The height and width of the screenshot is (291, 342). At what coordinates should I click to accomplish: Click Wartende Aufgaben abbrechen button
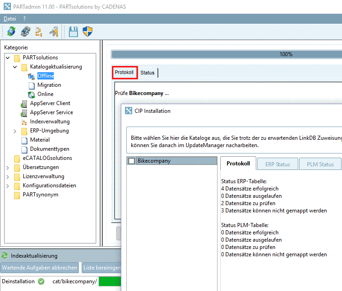[x=40, y=268]
